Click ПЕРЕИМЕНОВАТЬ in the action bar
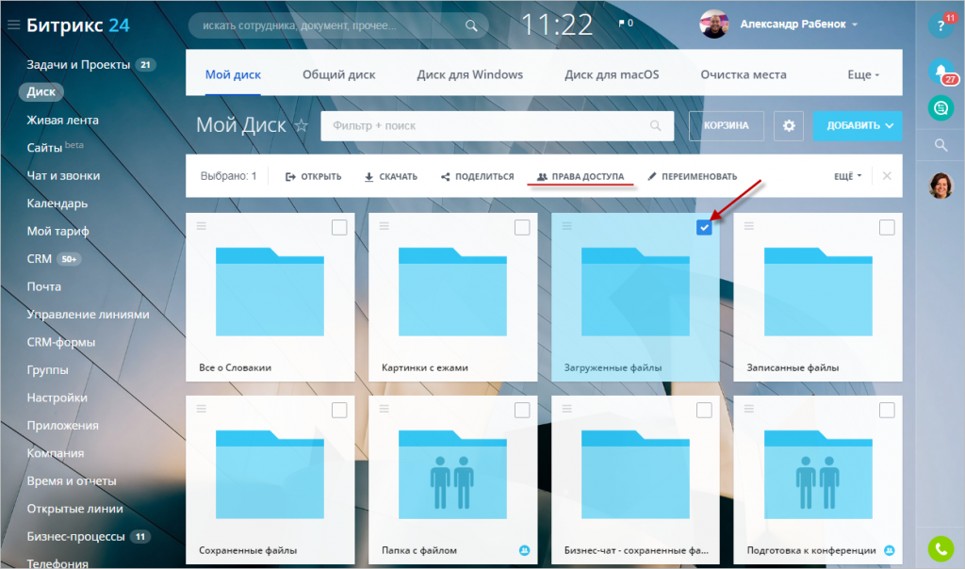 tap(693, 176)
